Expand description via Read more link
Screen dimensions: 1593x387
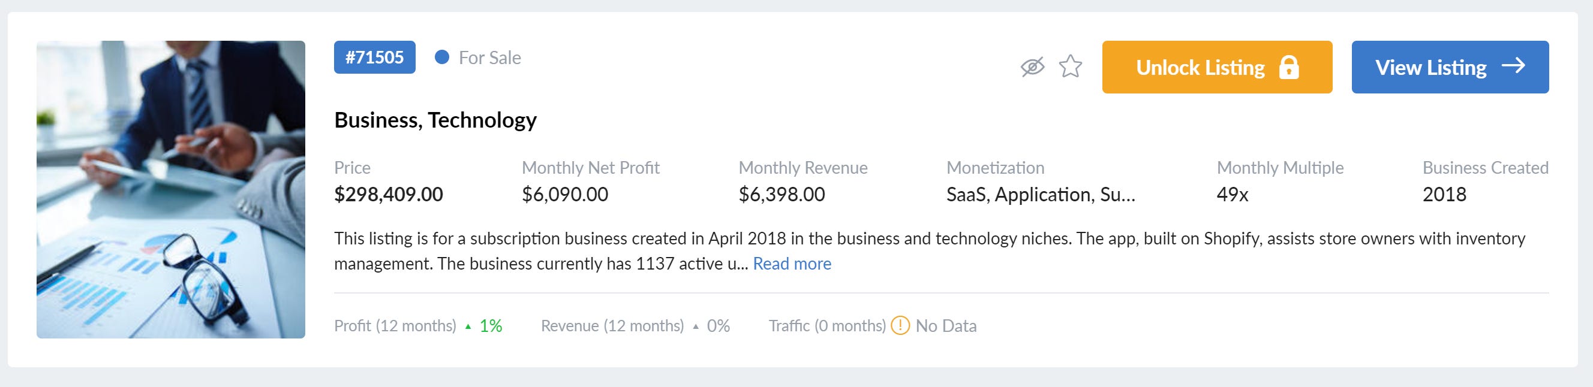pyautogui.click(x=792, y=264)
